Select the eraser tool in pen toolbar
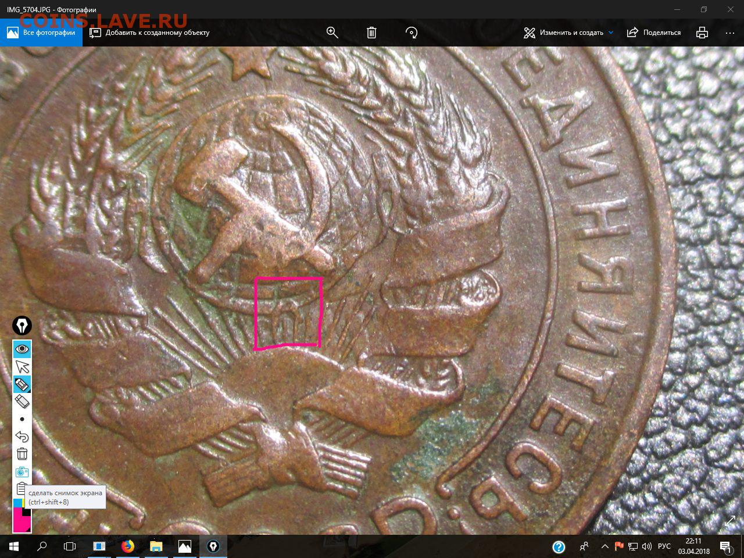The width and height of the screenshot is (744, 558). pyautogui.click(x=22, y=402)
